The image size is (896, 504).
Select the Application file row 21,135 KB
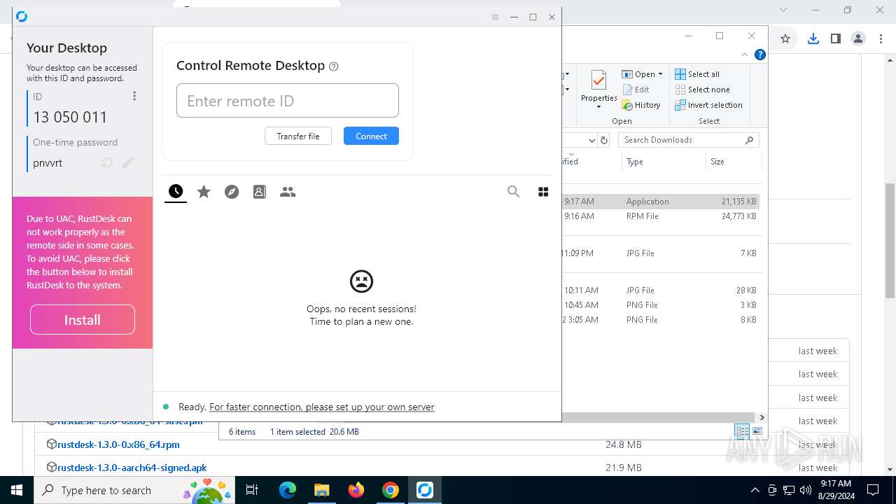(x=661, y=201)
